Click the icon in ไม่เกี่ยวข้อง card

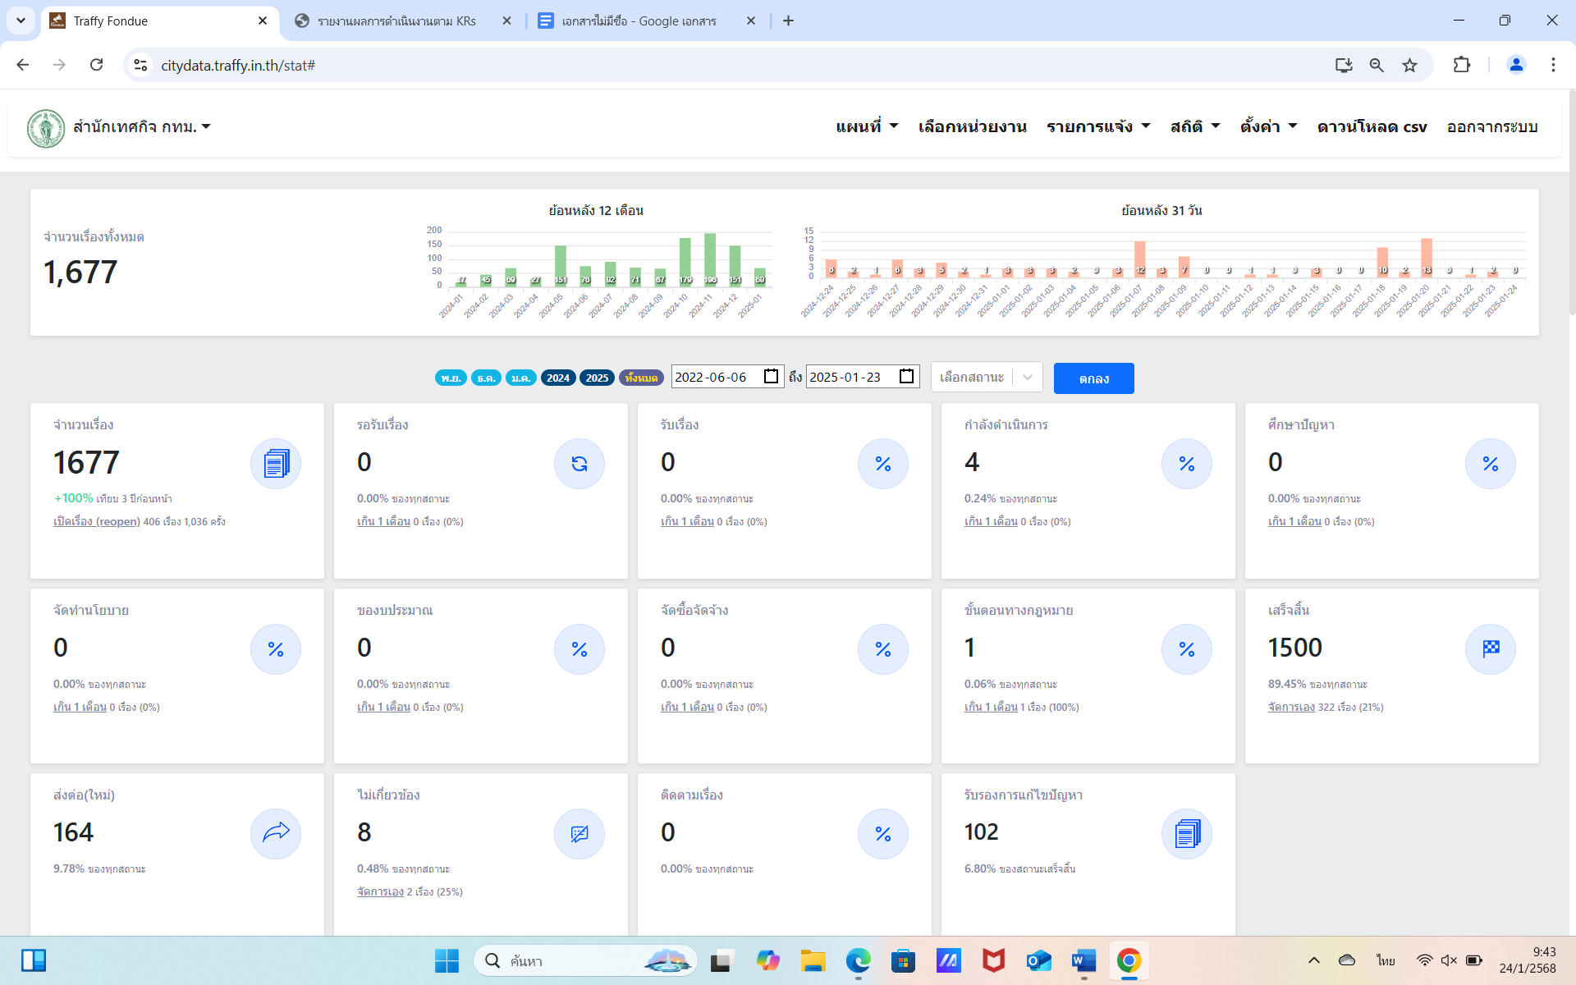click(580, 833)
